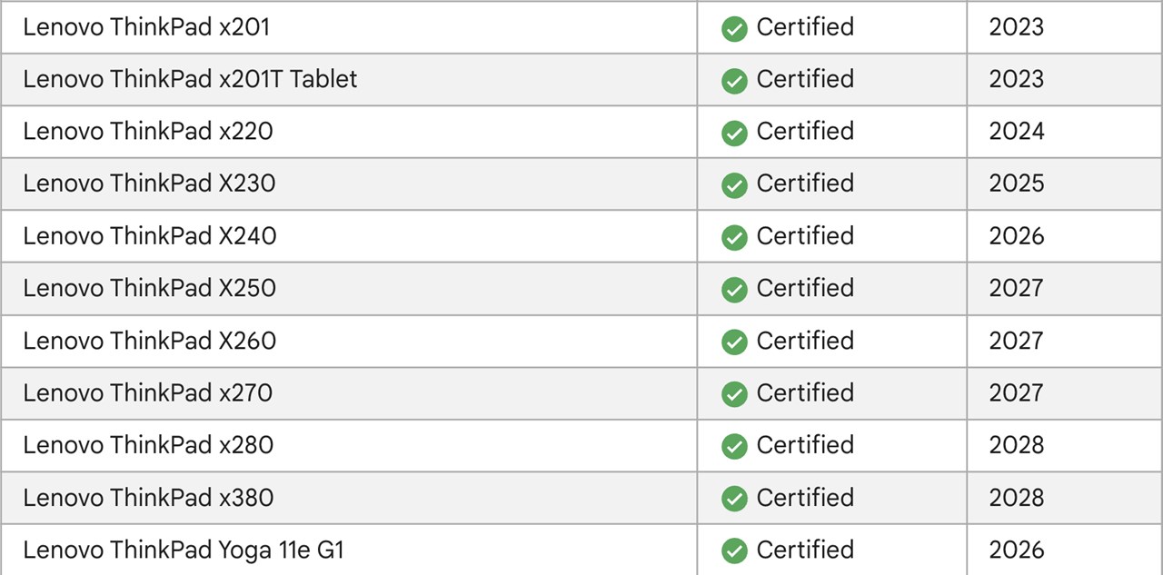Click the certified checkmark in the ThinkPad X250 row
The image size is (1163, 575).
tap(734, 290)
